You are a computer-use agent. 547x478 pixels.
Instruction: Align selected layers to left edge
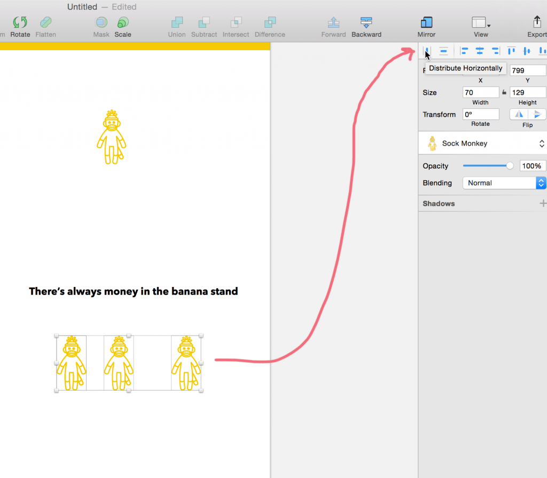click(x=464, y=51)
